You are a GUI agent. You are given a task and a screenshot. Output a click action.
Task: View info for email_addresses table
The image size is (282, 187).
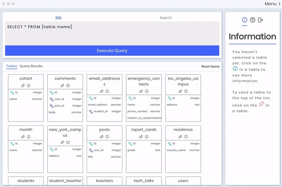click(108, 91)
